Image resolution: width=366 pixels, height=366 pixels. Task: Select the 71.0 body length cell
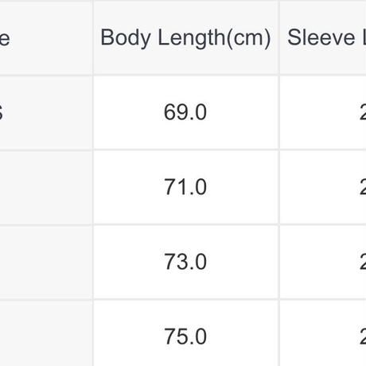point(185,187)
